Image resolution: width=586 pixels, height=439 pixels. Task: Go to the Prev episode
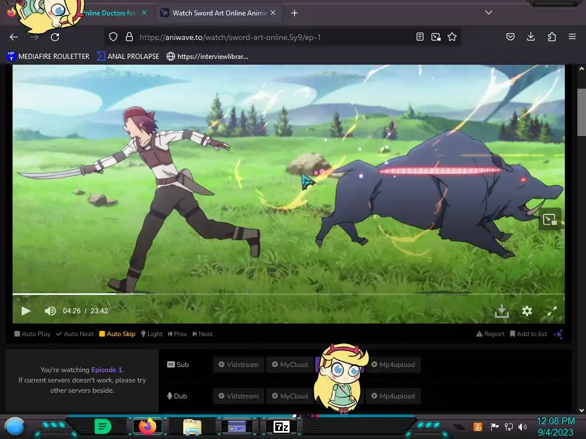coord(177,334)
